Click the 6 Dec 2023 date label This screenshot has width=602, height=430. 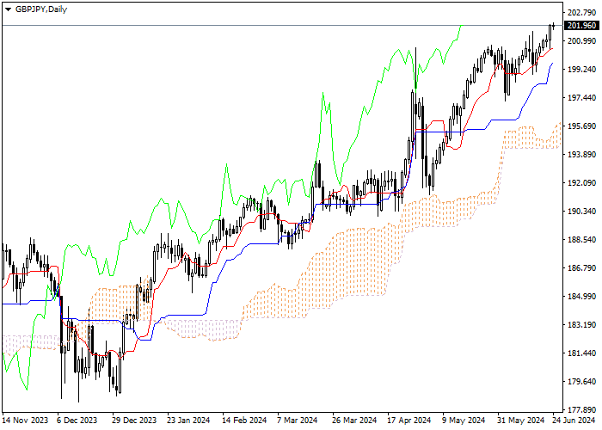(77, 421)
